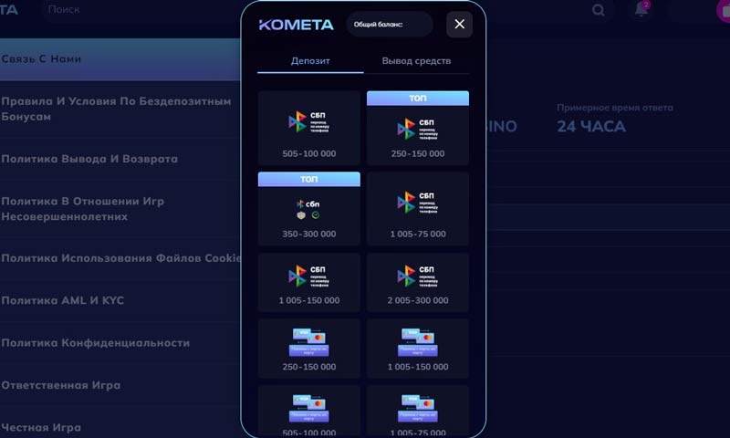The height and width of the screenshot is (438, 730).
Task: Select SBP payment method 505-100 000
Action: point(308,128)
